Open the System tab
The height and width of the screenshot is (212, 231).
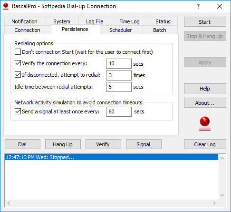click(x=62, y=21)
